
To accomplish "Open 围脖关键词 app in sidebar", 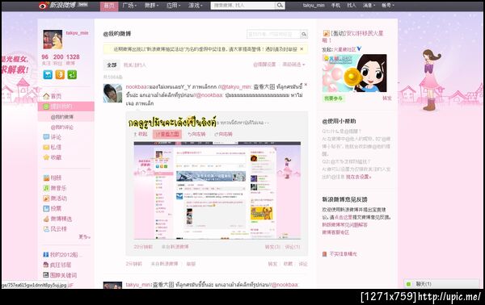I will pyautogui.click(x=60, y=275).
